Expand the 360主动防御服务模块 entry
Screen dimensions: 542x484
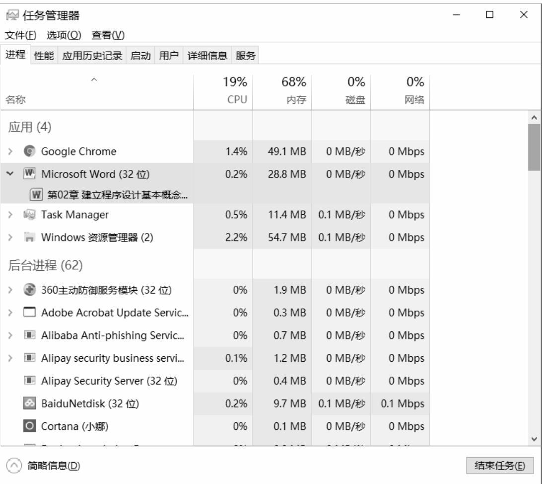point(10,290)
